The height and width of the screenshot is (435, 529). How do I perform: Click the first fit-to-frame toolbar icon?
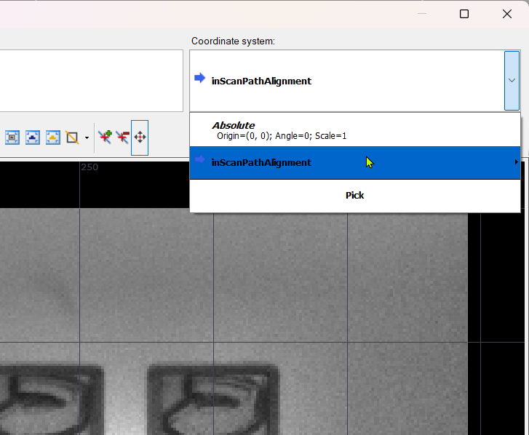(x=12, y=137)
